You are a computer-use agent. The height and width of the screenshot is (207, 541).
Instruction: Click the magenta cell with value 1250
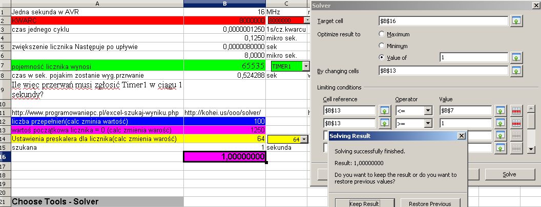[x=224, y=130]
